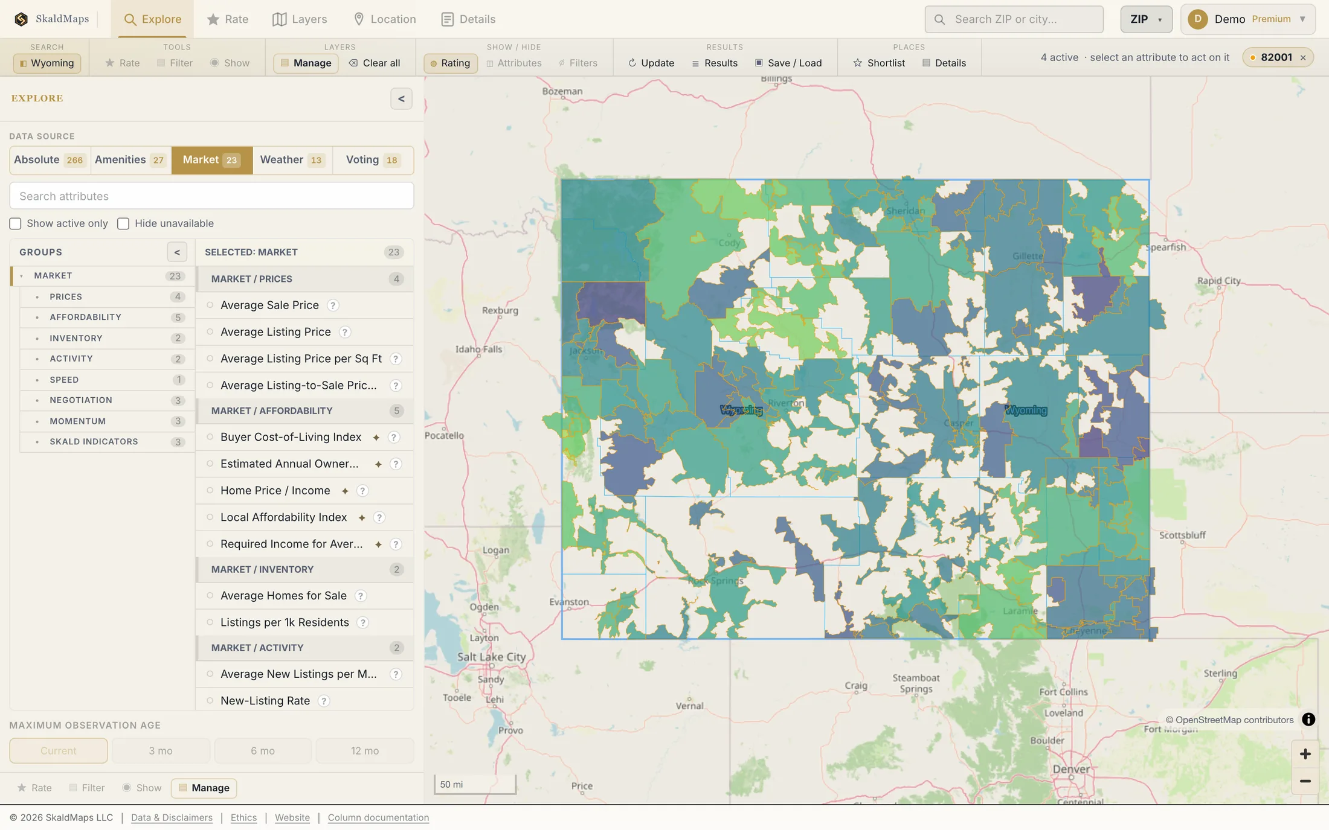
Task: Open help for Average Sale Price
Action: 333,305
